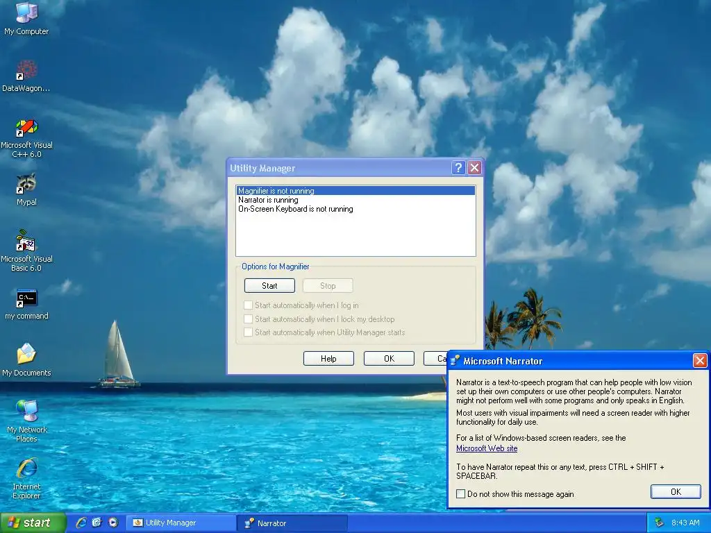Select 'Narrator is running' list row
The height and width of the screenshot is (533, 711).
[x=356, y=200]
